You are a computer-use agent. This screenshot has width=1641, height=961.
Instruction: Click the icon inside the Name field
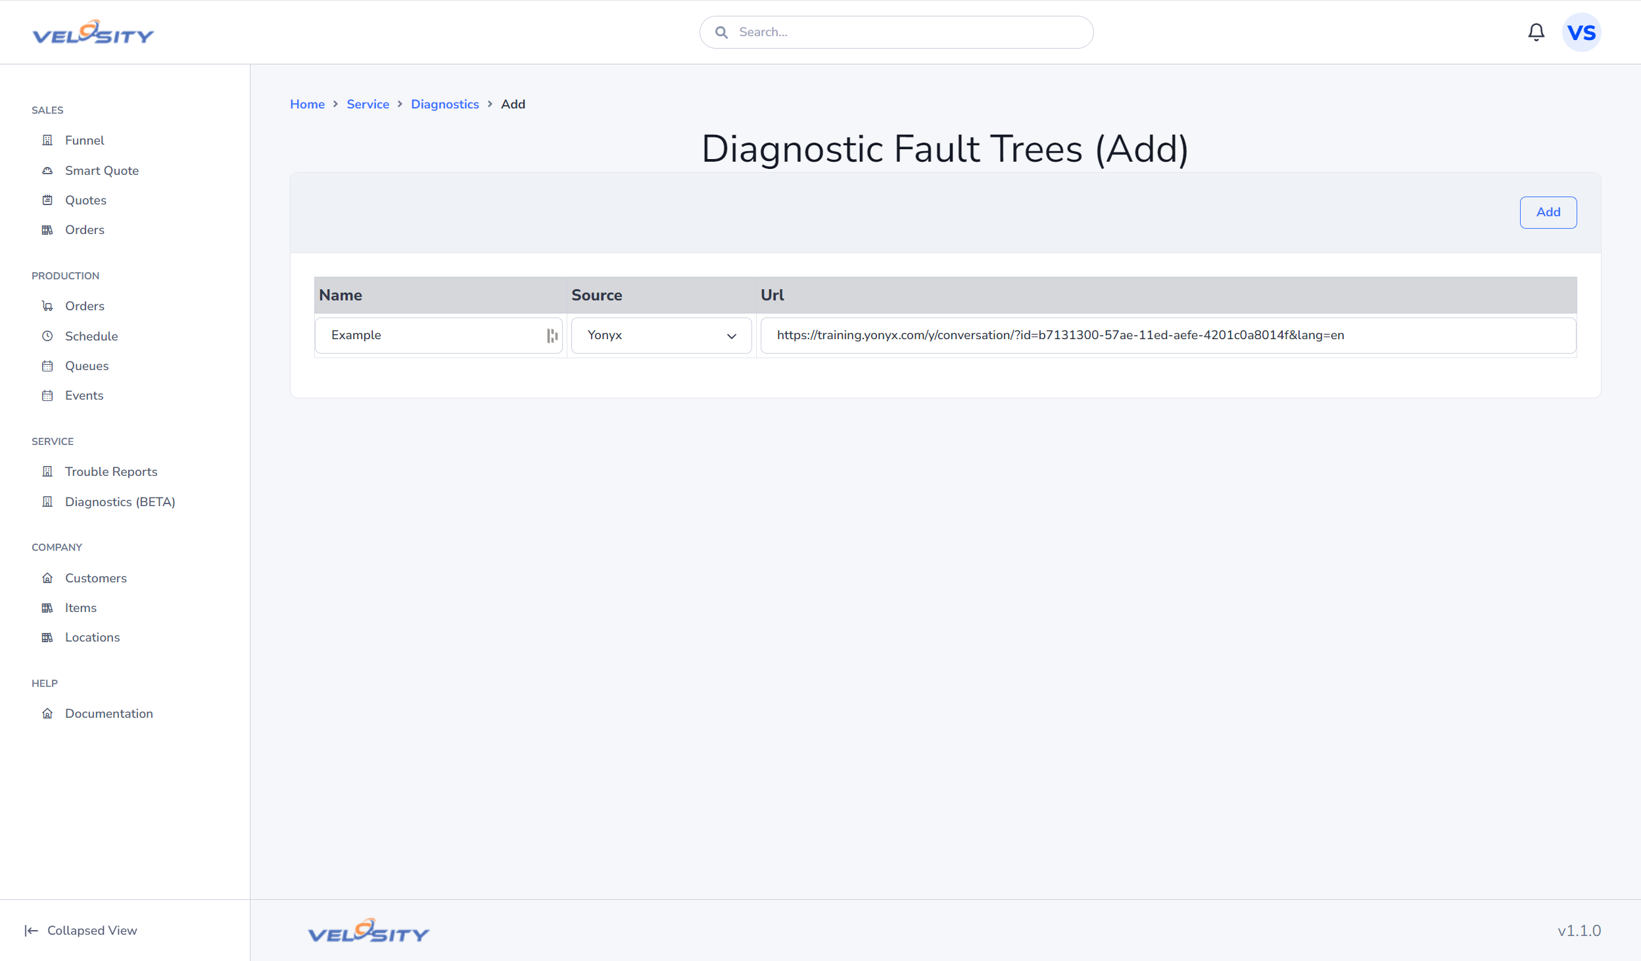(552, 336)
